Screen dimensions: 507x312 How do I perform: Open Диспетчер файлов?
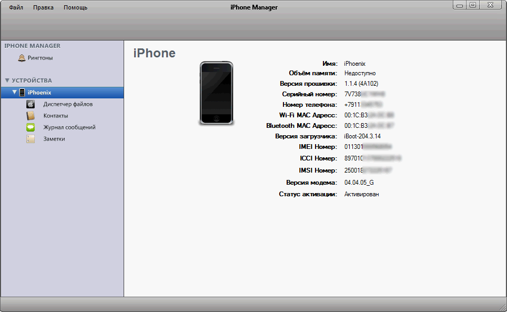[x=68, y=104]
